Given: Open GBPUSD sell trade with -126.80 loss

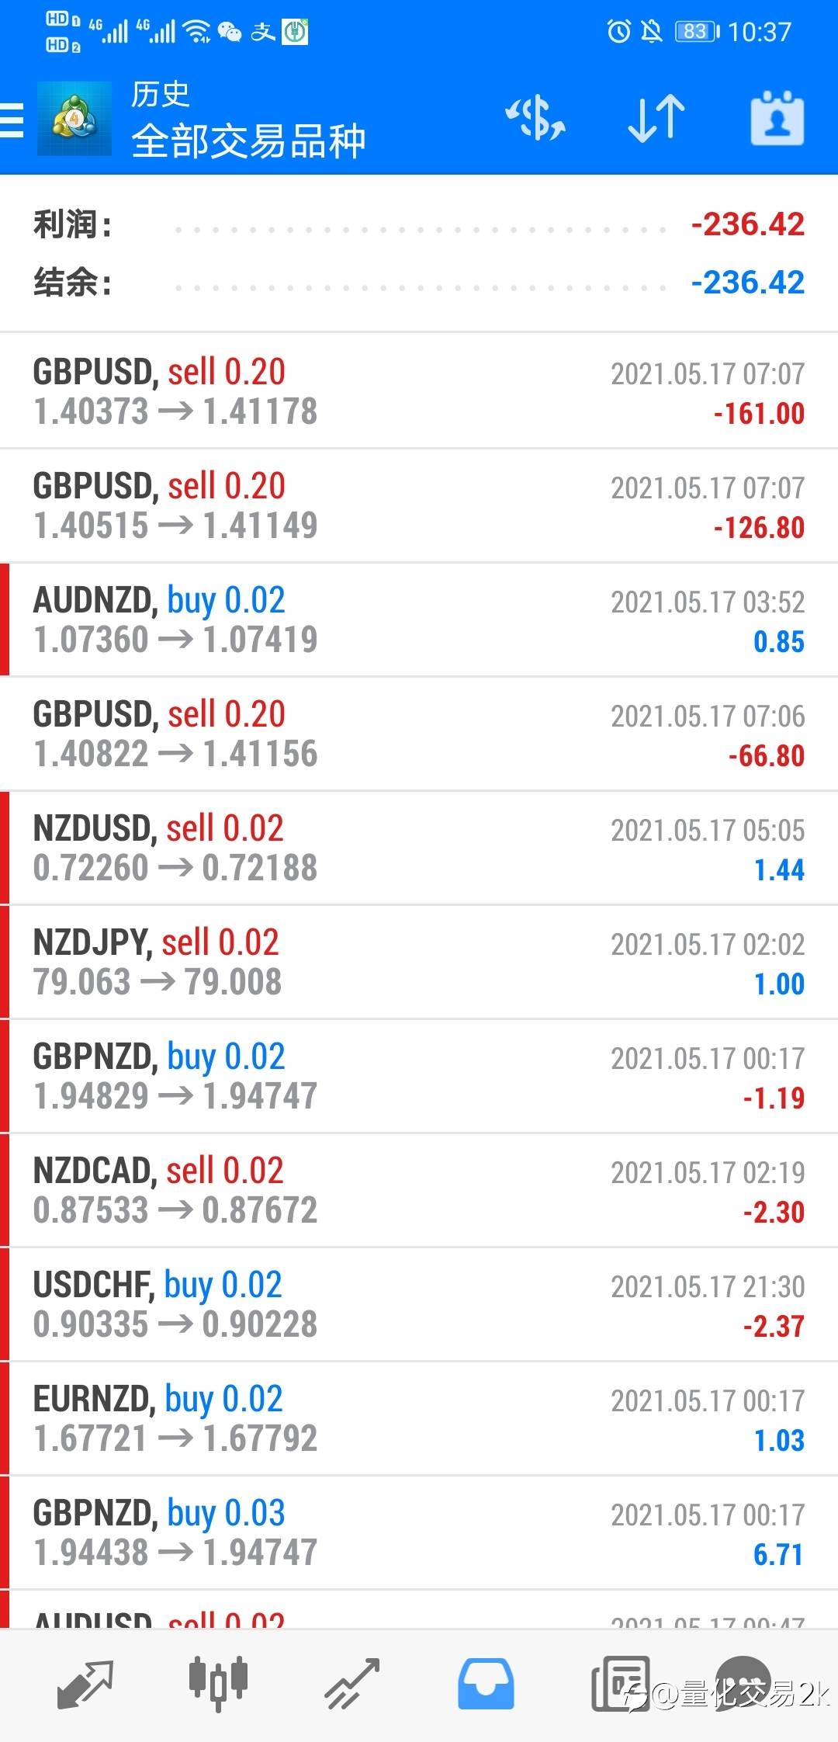Looking at the screenshot, I should [x=419, y=505].
